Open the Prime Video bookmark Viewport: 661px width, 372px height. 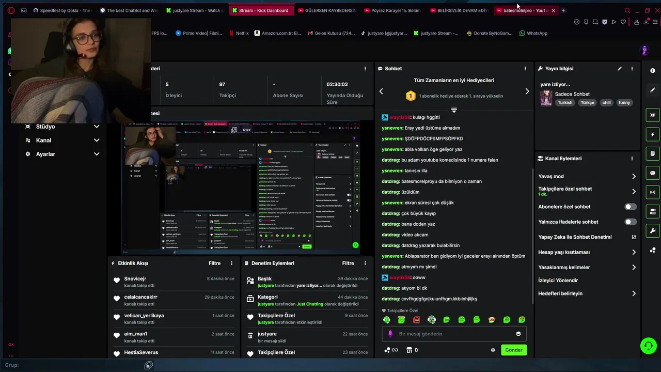tap(198, 33)
